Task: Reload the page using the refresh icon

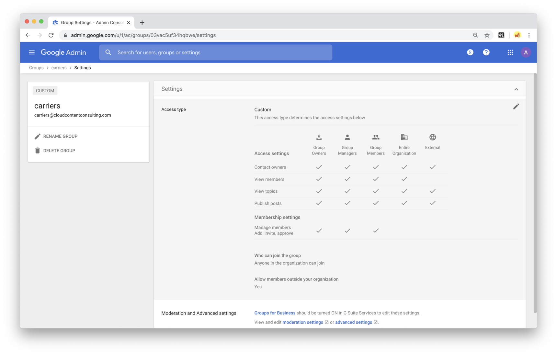Action: [51, 35]
